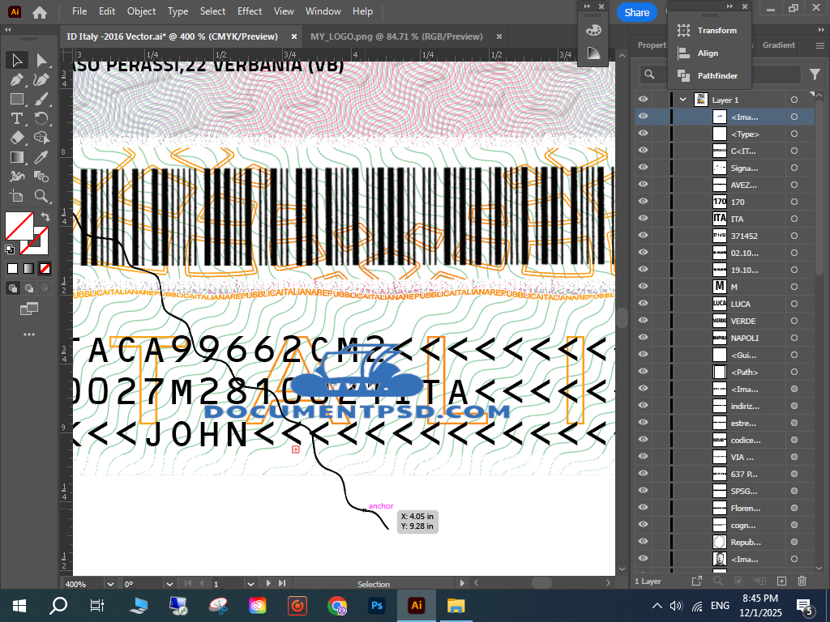
Task: Open the Effect menu
Action: pyautogui.click(x=250, y=11)
